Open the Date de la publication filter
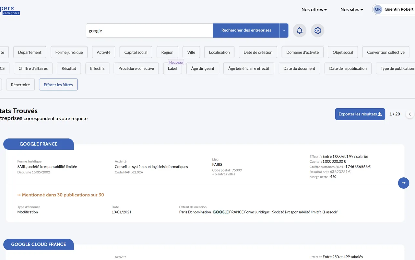 coord(348,68)
